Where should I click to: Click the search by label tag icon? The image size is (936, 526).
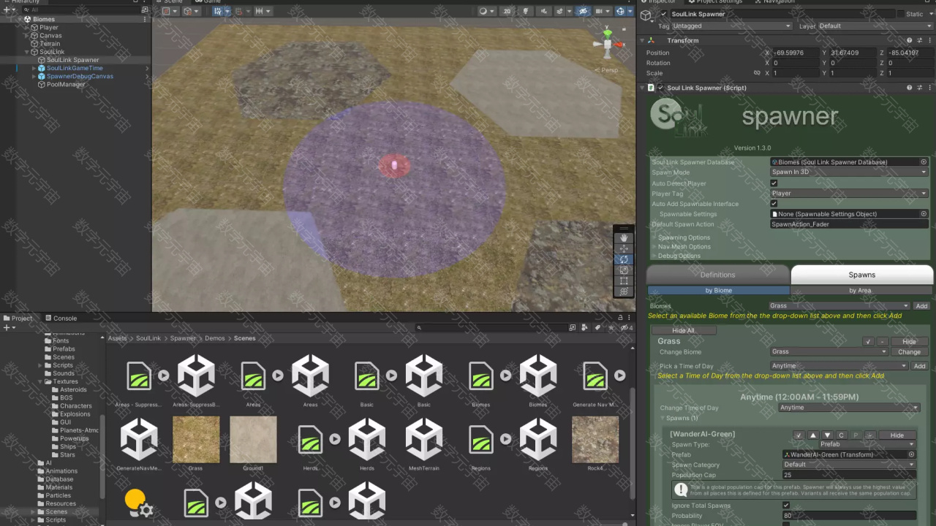tap(597, 327)
